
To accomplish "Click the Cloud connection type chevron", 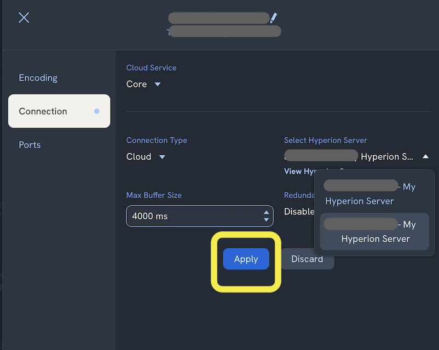I will click(162, 157).
